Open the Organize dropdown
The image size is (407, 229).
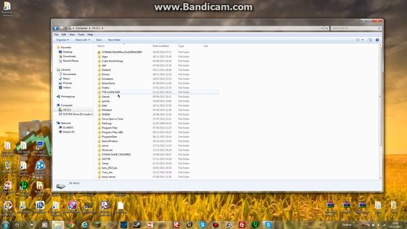tap(62, 40)
